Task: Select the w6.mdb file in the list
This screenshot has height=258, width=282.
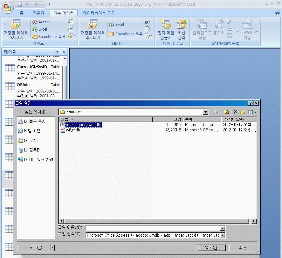Action: click(x=73, y=130)
